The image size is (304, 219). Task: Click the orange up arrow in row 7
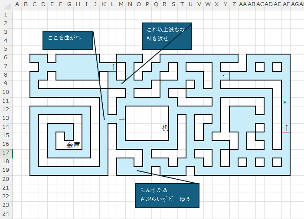coord(113,67)
